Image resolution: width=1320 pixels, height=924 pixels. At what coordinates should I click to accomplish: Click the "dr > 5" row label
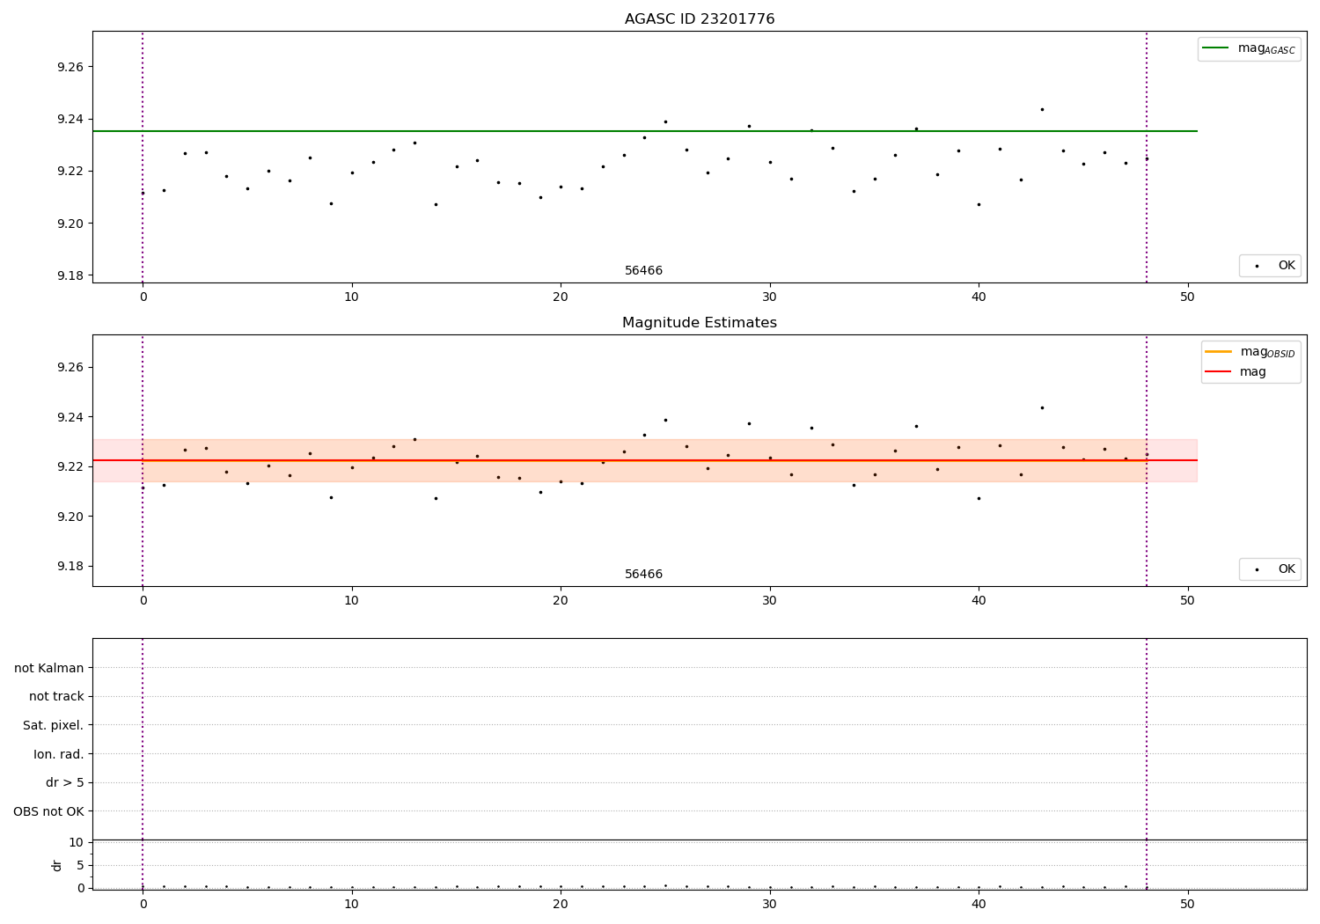coord(65,782)
